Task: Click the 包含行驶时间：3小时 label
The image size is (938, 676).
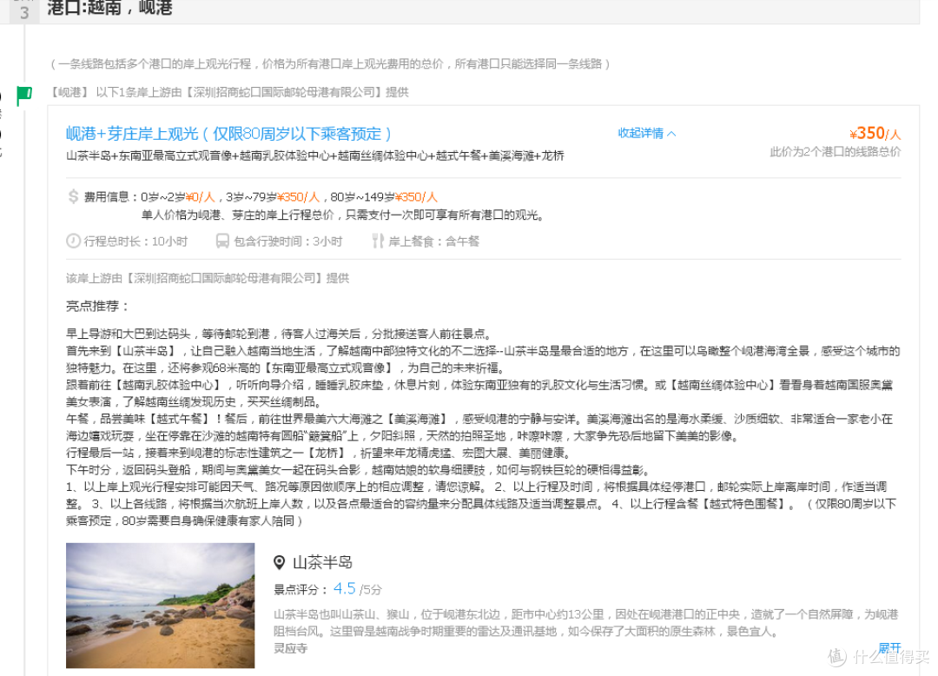Action: (x=287, y=241)
